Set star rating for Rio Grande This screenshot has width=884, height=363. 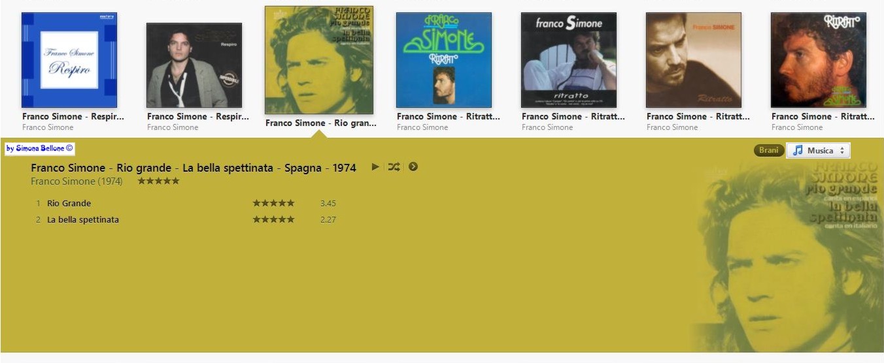coord(273,203)
